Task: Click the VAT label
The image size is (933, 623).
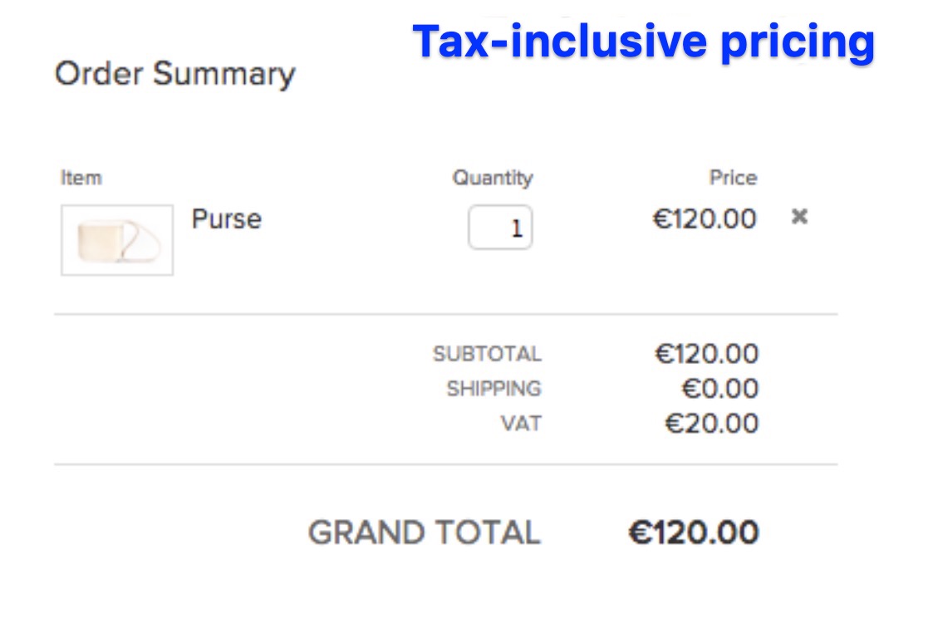Action: [x=521, y=424]
